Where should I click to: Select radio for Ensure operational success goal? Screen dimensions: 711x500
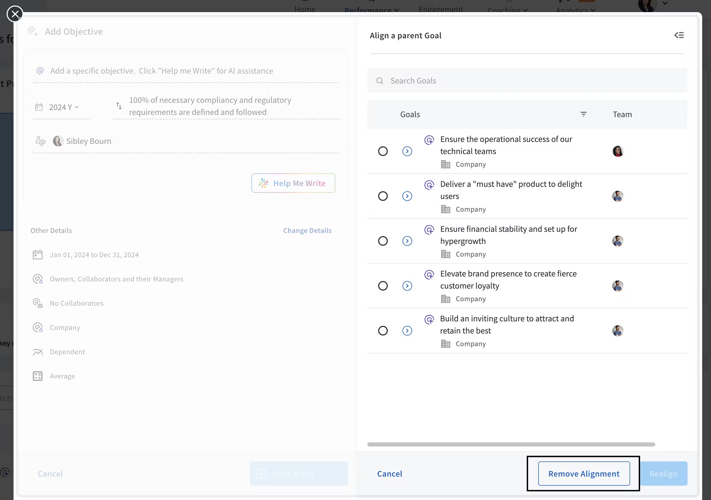tap(383, 151)
